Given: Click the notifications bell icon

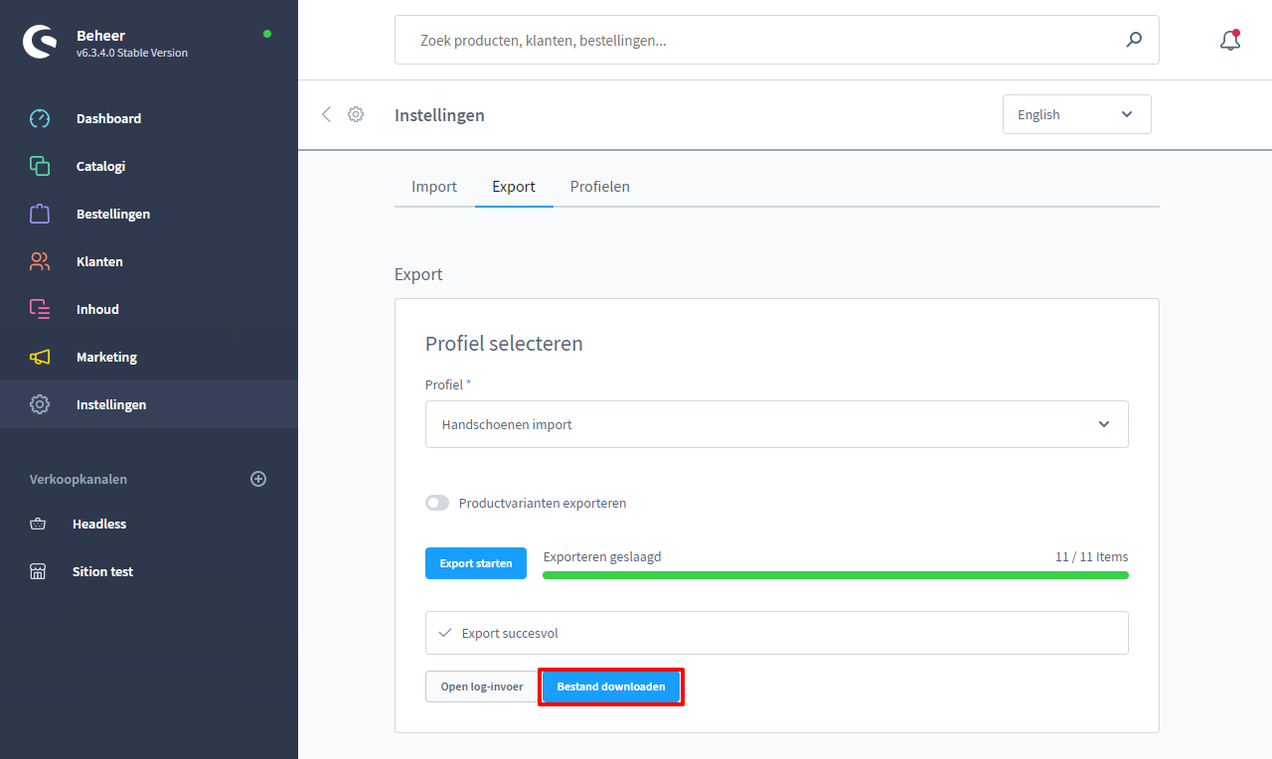Looking at the screenshot, I should [x=1230, y=41].
